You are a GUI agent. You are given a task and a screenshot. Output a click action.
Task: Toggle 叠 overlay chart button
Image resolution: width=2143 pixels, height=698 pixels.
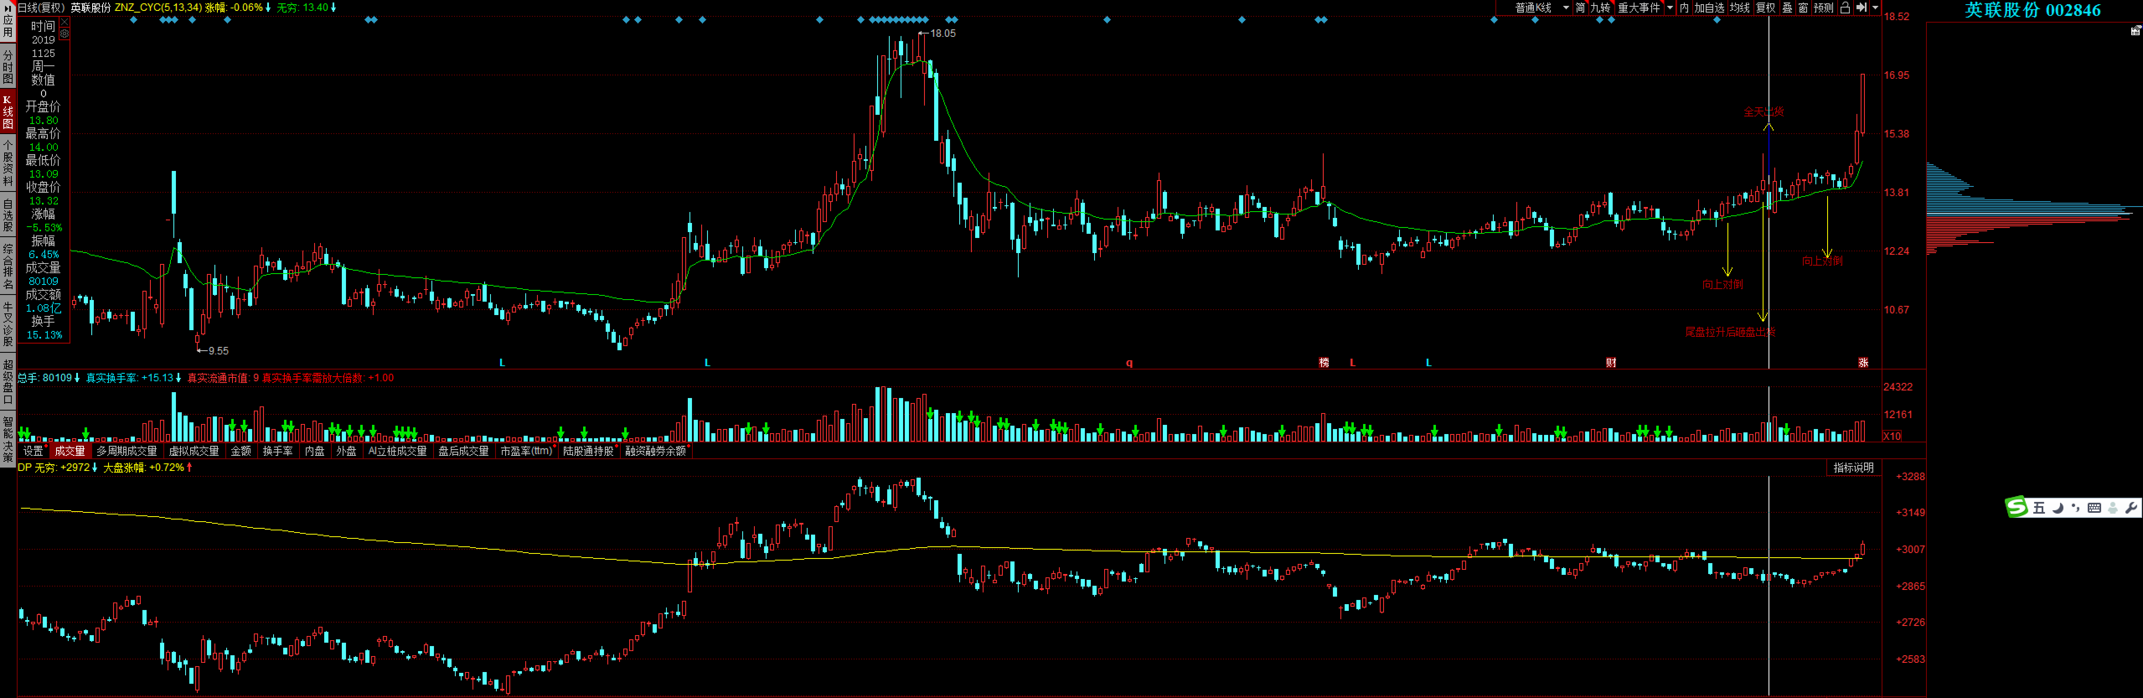pyautogui.click(x=1787, y=8)
